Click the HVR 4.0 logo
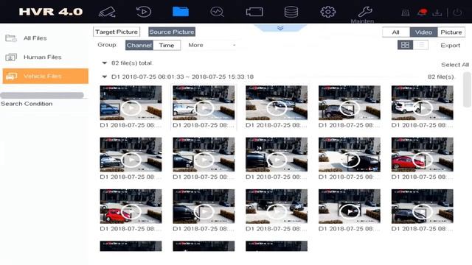Screen dimensions: 472x265 (51, 12)
